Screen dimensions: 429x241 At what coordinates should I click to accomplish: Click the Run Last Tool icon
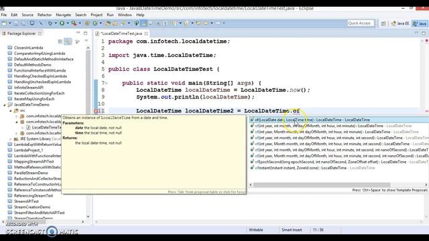[x=74, y=23]
